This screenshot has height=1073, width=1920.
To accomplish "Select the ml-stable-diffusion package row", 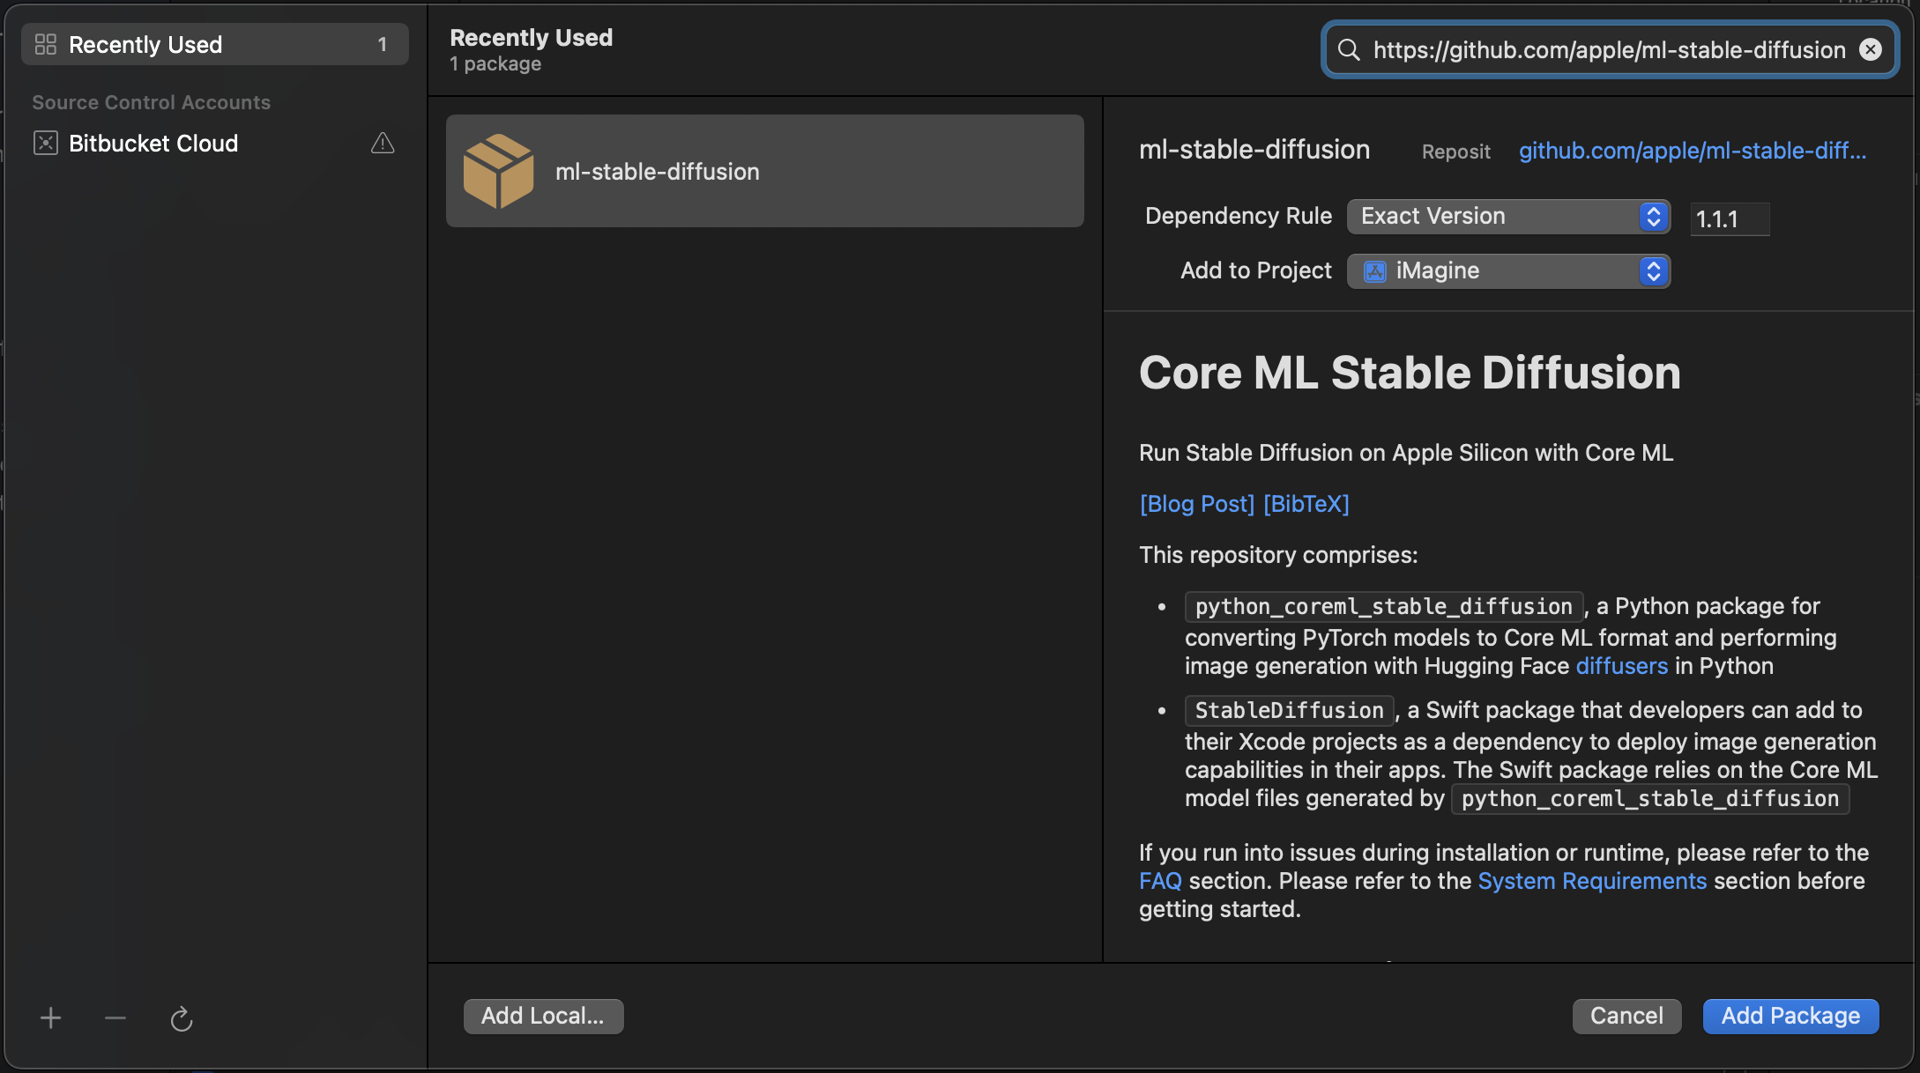I will click(764, 171).
